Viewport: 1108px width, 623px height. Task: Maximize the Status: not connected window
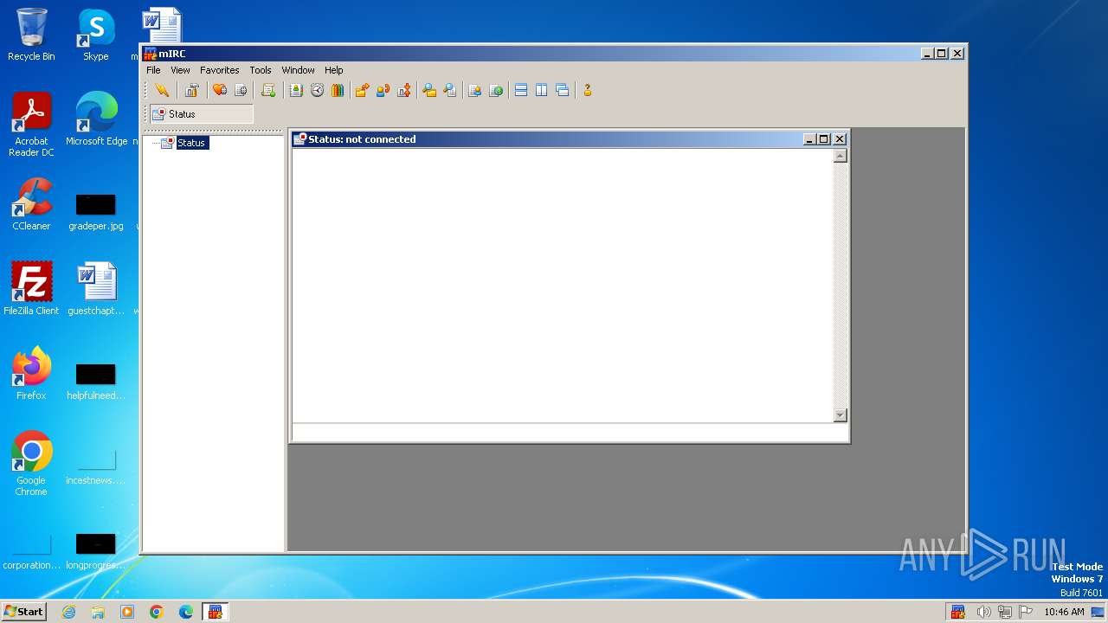824,139
